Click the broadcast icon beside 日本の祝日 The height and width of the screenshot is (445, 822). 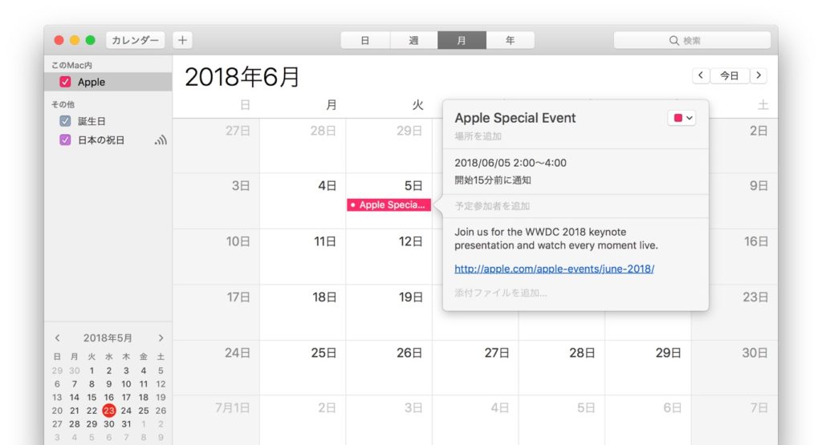coord(161,140)
